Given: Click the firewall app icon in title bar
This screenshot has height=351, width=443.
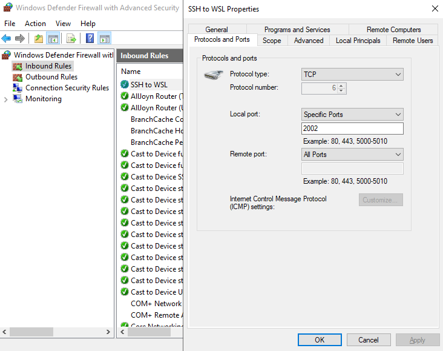Looking at the screenshot, I should [8, 7].
